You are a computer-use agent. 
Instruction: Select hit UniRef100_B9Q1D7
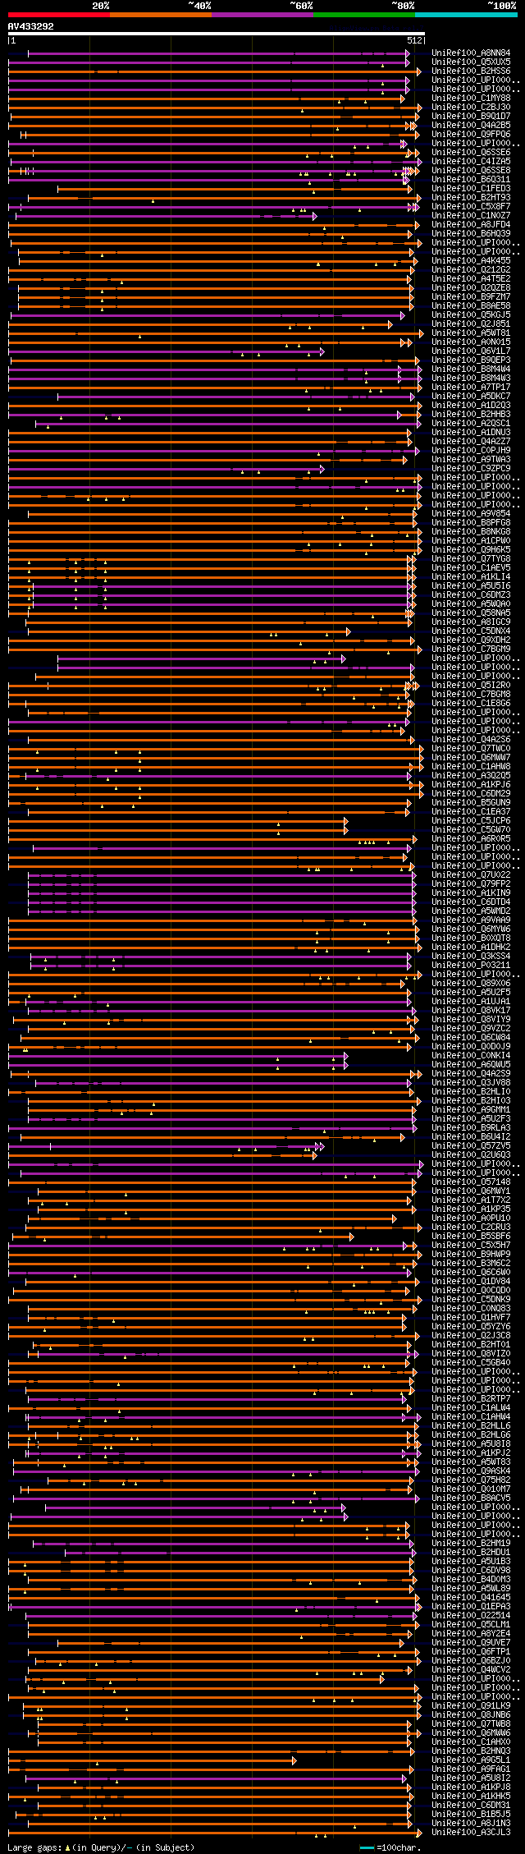pyautogui.click(x=471, y=116)
